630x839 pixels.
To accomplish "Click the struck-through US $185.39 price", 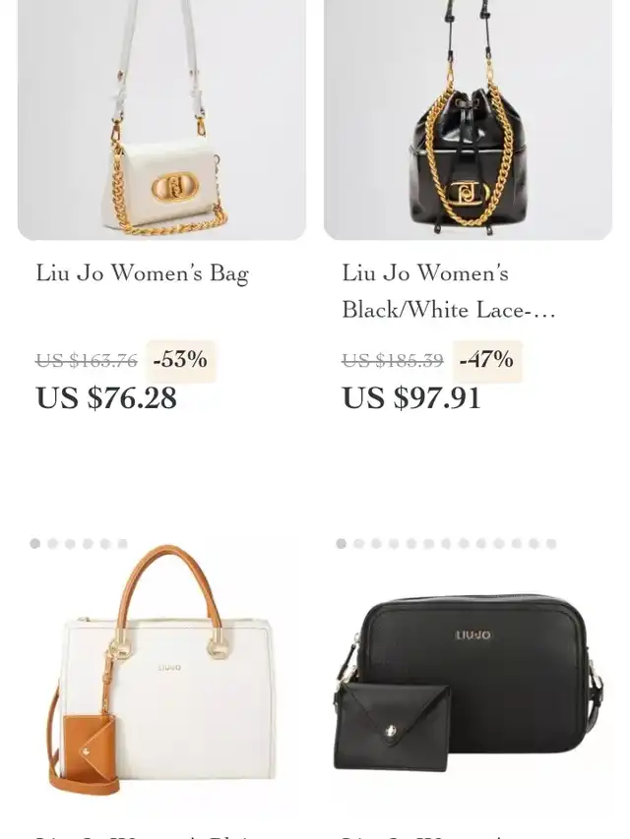I will pos(393,361).
